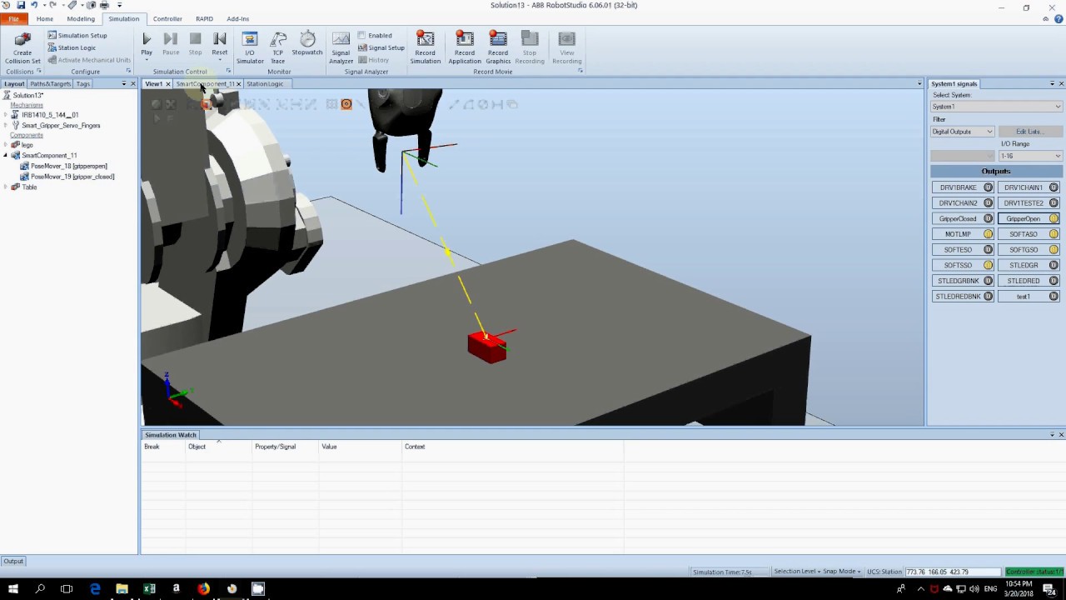Toggle the MOTLMP output signal
The image size is (1066, 600).
pyautogui.click(x=963, y=234)
